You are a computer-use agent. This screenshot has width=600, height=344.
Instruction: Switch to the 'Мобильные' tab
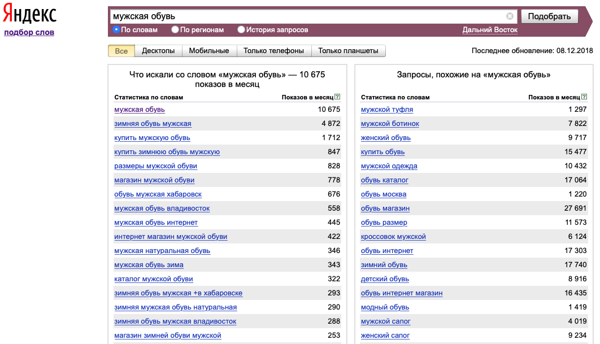209,51
